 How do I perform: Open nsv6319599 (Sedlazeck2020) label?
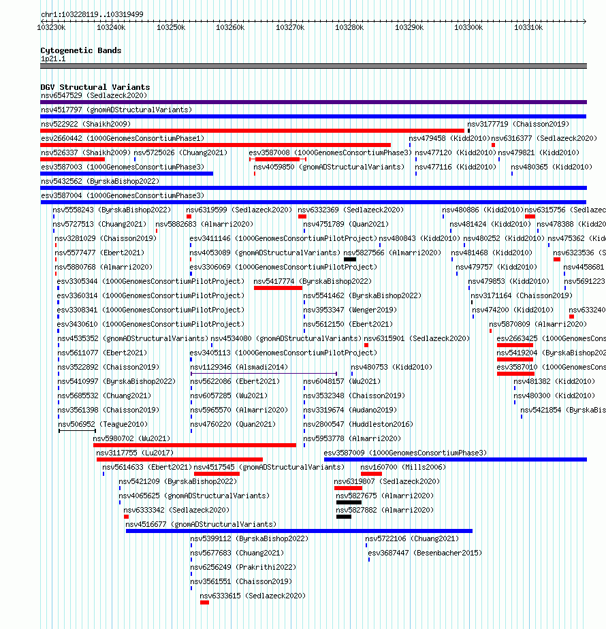point(239,210)
